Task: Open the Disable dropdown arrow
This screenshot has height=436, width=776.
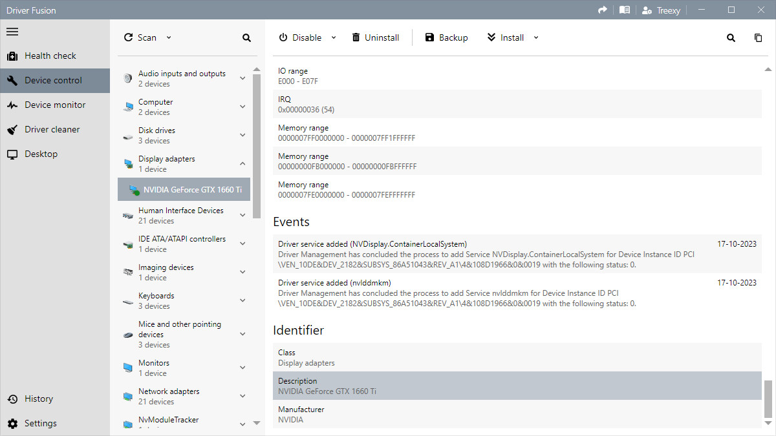Action: pos(334,38)
